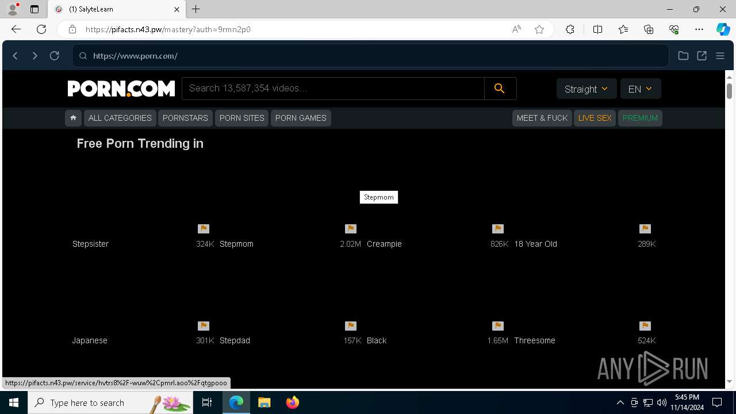Click the embedded URL field
Screen dimensions: 736x414
click(370, 56)
